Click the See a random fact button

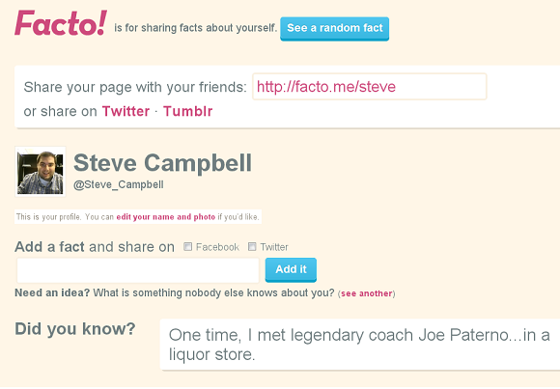(334, 29)
